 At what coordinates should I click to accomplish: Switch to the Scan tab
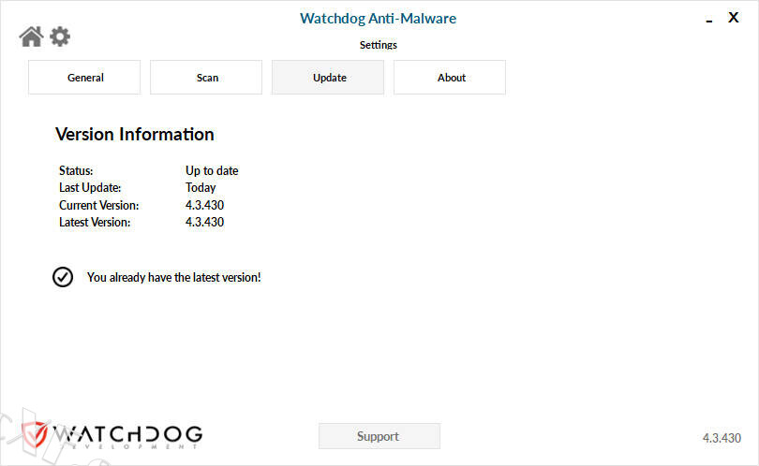pos(206,78)
